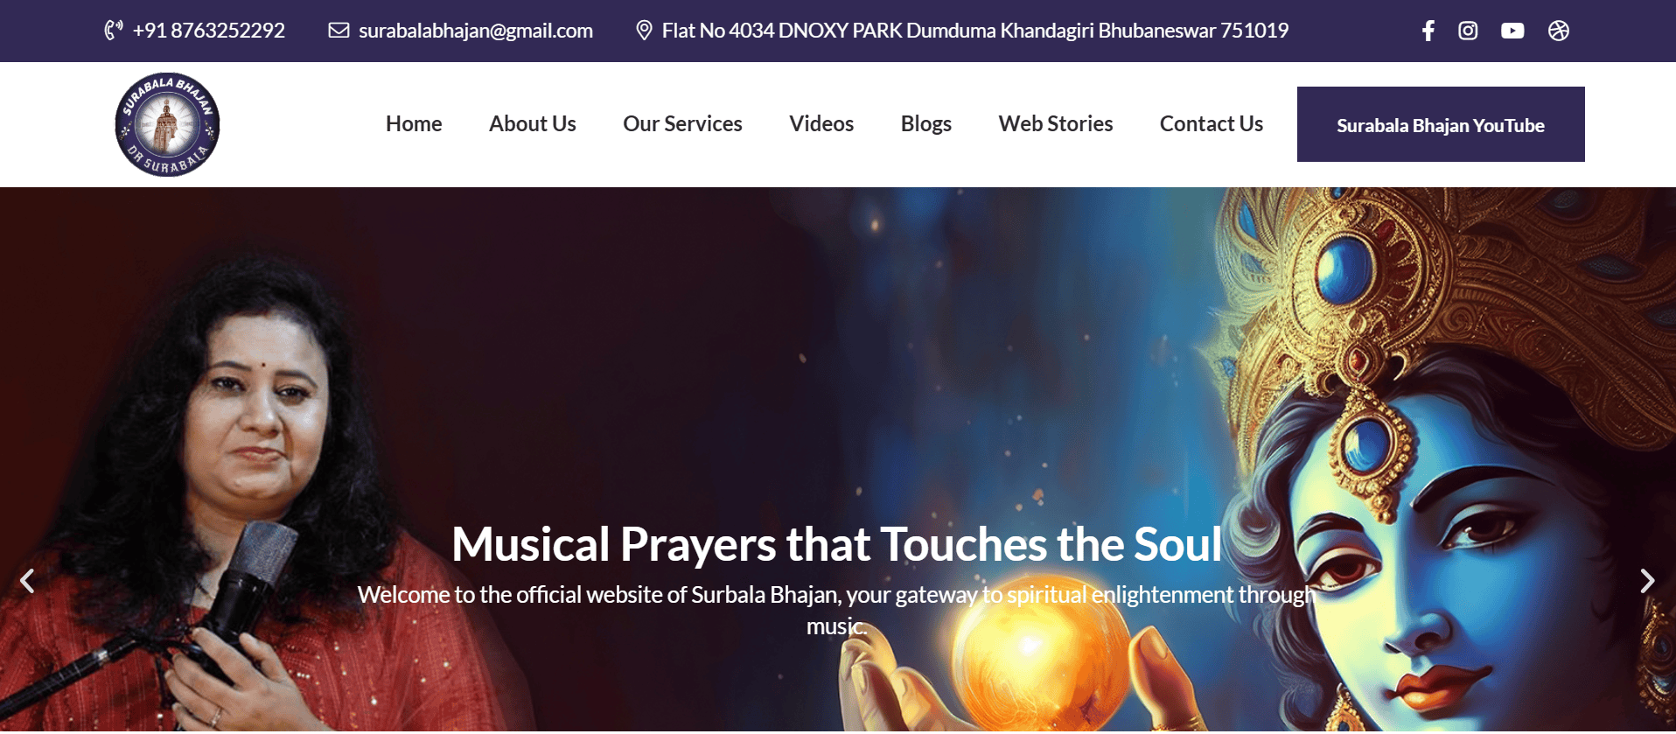Email surabalabhajan@gmail.com
The width and height of the screenshot is (1676, 734).
[x=476, y=31]
